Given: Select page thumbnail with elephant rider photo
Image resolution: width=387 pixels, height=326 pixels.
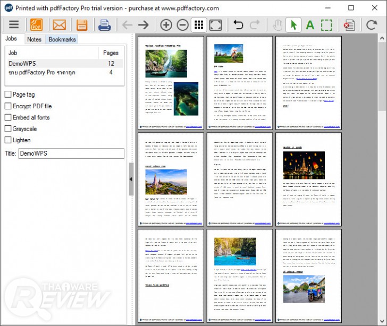Looking at the screenshot, I should tap(240, 83).
